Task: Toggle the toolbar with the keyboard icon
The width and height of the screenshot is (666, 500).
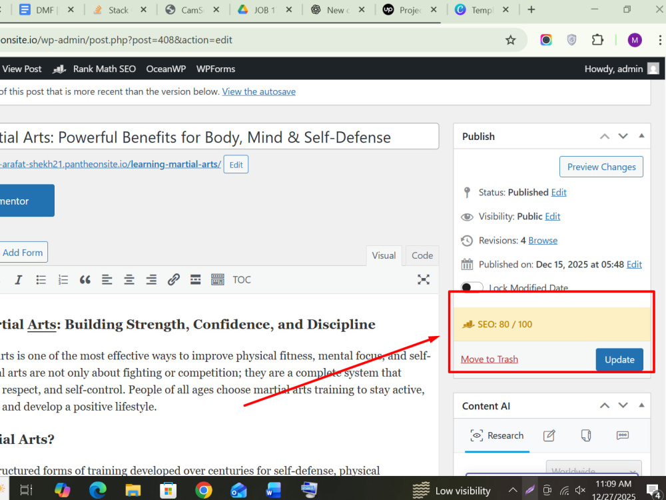Action: 218,280
